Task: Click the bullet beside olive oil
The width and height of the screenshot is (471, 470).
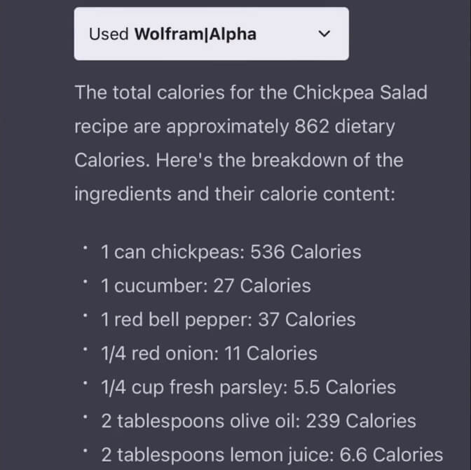Action: point(84,417)
